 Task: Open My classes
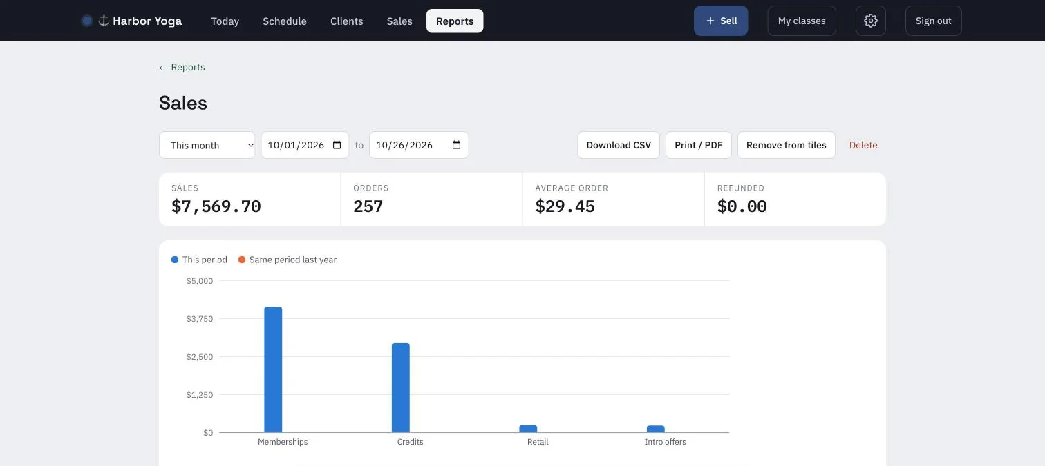coord(802,21)
